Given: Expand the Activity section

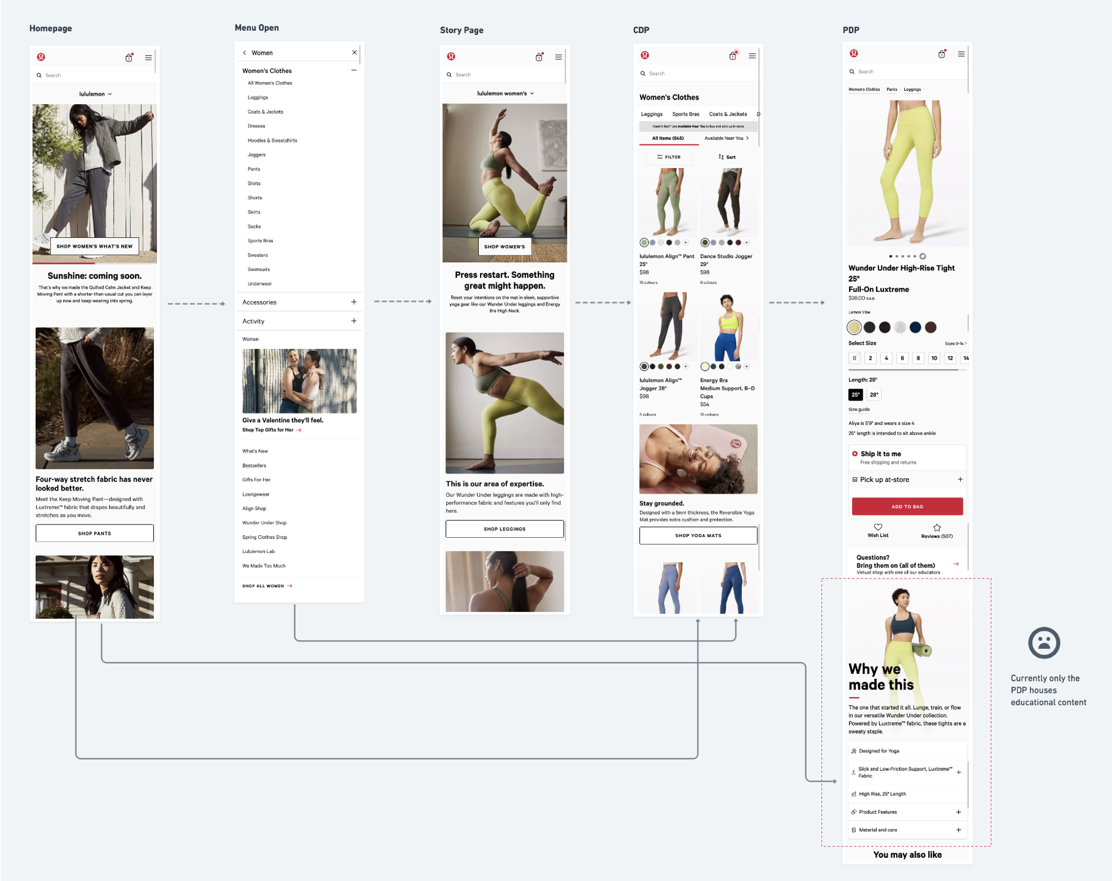Looking at the screenshot, I should (x=354, y=321).
